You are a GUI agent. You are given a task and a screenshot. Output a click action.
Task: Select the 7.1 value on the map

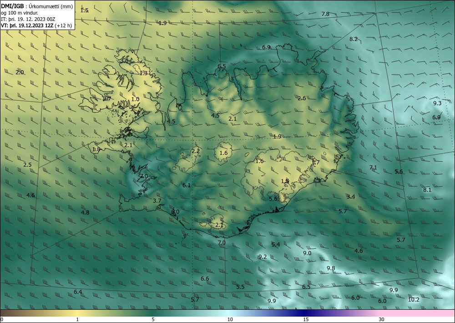tap(373, 167)
